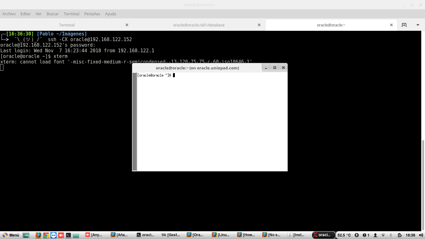
Task: Open AnyDesk launcher icon in panel
Action: pyautogui.click(x=61, y=235)
